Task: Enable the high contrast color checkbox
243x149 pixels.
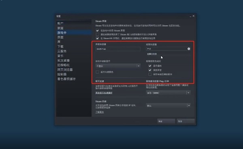Action: tap(97, 72)
